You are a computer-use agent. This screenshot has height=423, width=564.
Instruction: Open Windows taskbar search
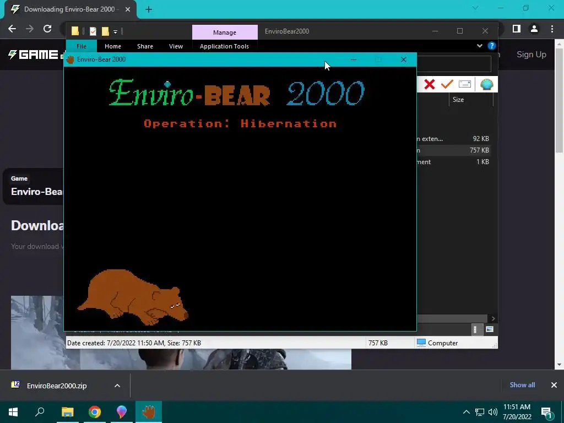(x=40, y=412)
